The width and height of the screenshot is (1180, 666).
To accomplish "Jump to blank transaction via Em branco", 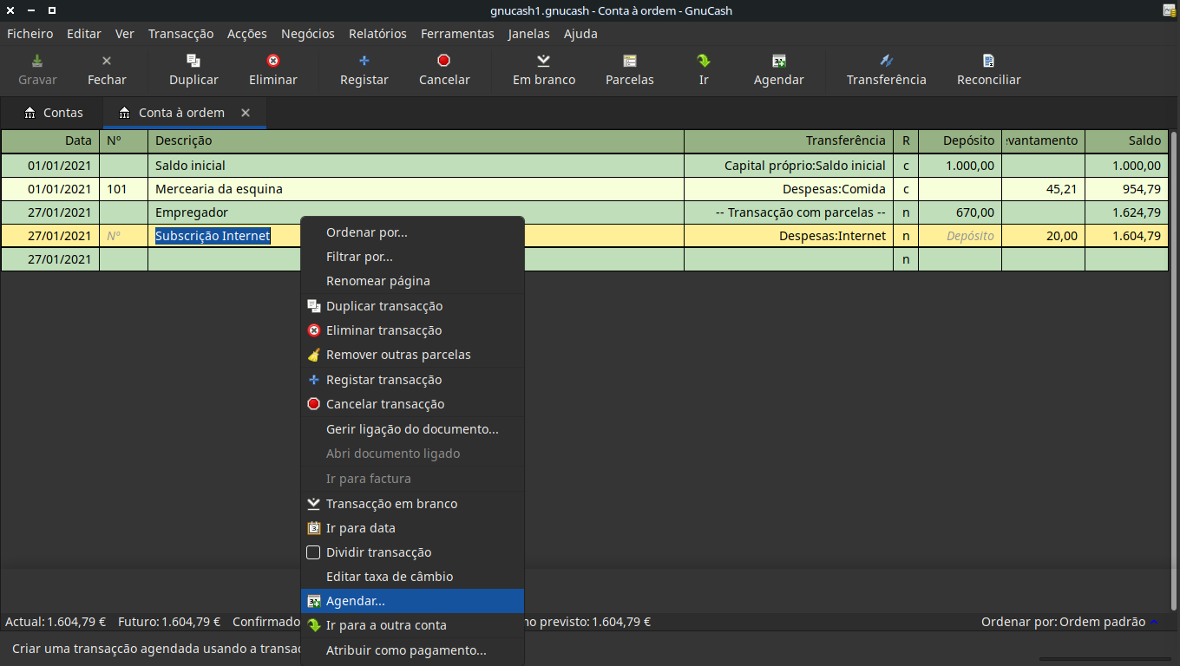I will pos(543,62).
